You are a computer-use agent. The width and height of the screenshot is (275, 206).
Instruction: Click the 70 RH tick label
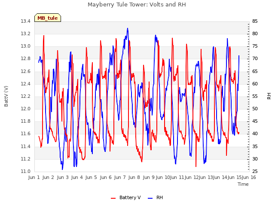(x=255, y=59)
